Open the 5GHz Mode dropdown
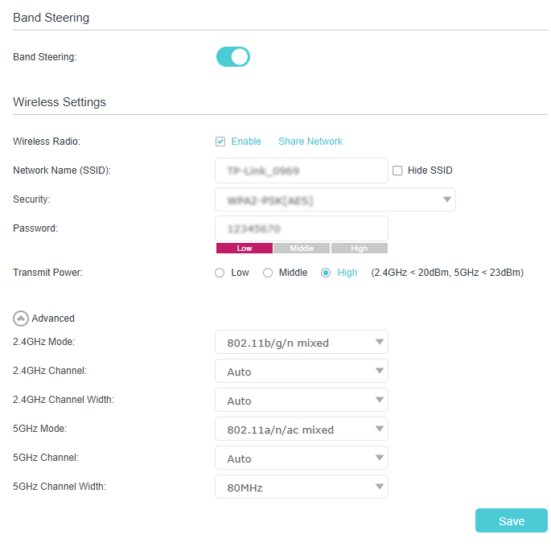Screen dimensions: 551x555 click(301, 429)
